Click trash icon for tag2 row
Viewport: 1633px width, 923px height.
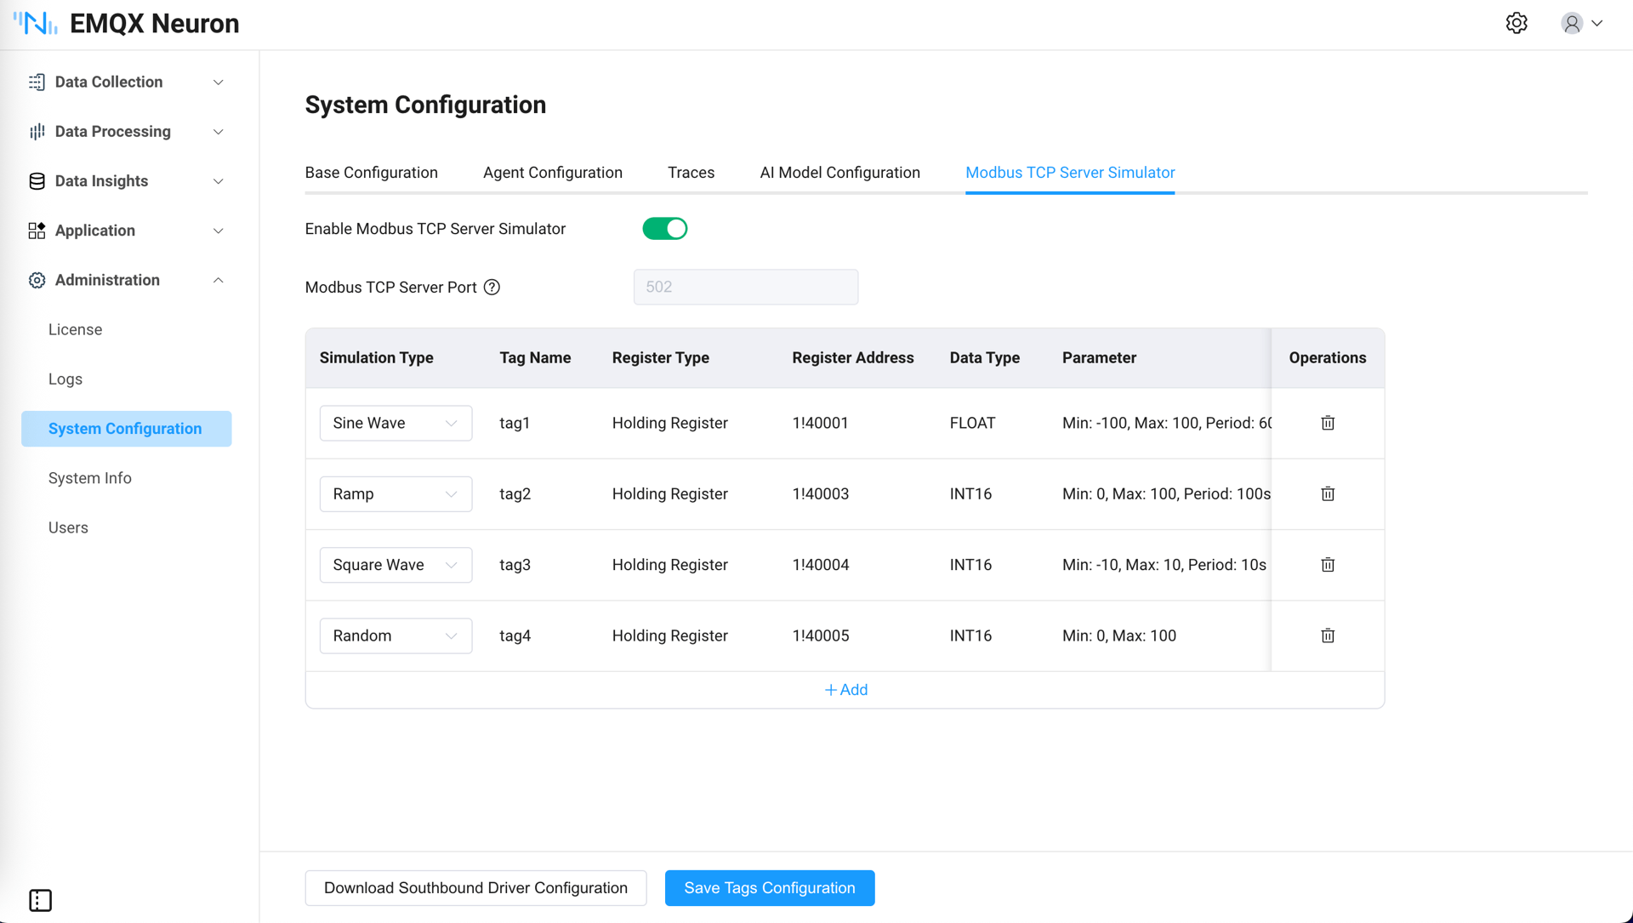pos(1327,493)
